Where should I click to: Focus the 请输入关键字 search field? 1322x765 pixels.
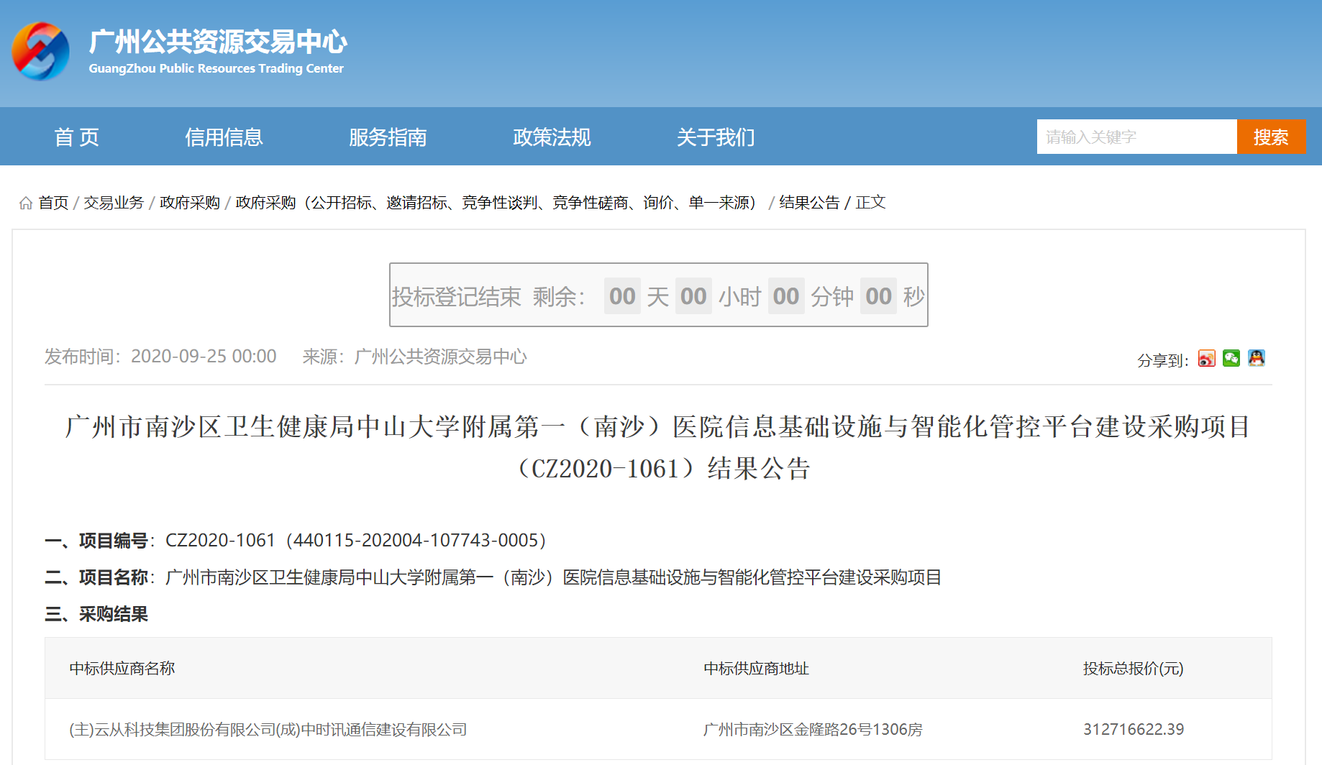tap(1136, 137)
